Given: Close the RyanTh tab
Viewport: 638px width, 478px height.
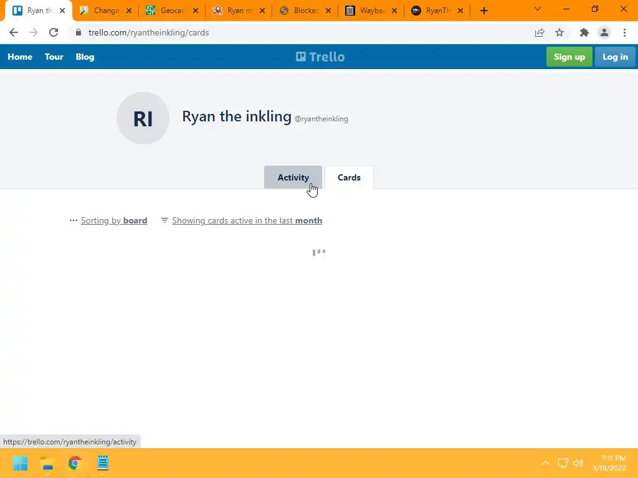Looking at the screenshot, I should tap(460, 11).
